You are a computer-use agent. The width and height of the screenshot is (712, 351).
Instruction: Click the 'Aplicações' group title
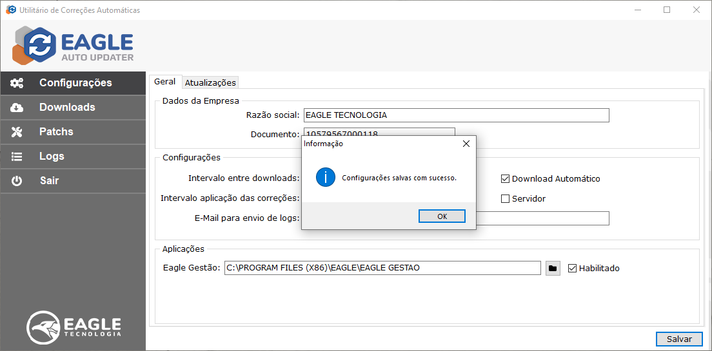tap(183, 249)
